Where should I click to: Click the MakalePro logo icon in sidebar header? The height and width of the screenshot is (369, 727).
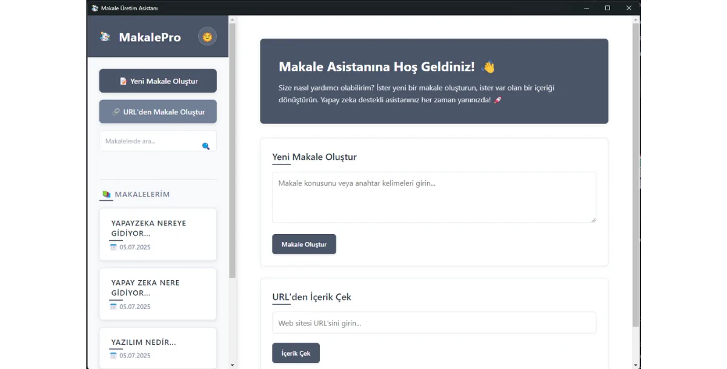click(105, 37)
